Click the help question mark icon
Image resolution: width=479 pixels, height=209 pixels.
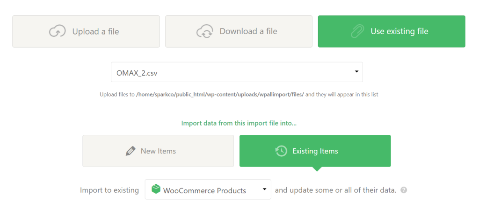pyautogui.click(x=404, y=190)
